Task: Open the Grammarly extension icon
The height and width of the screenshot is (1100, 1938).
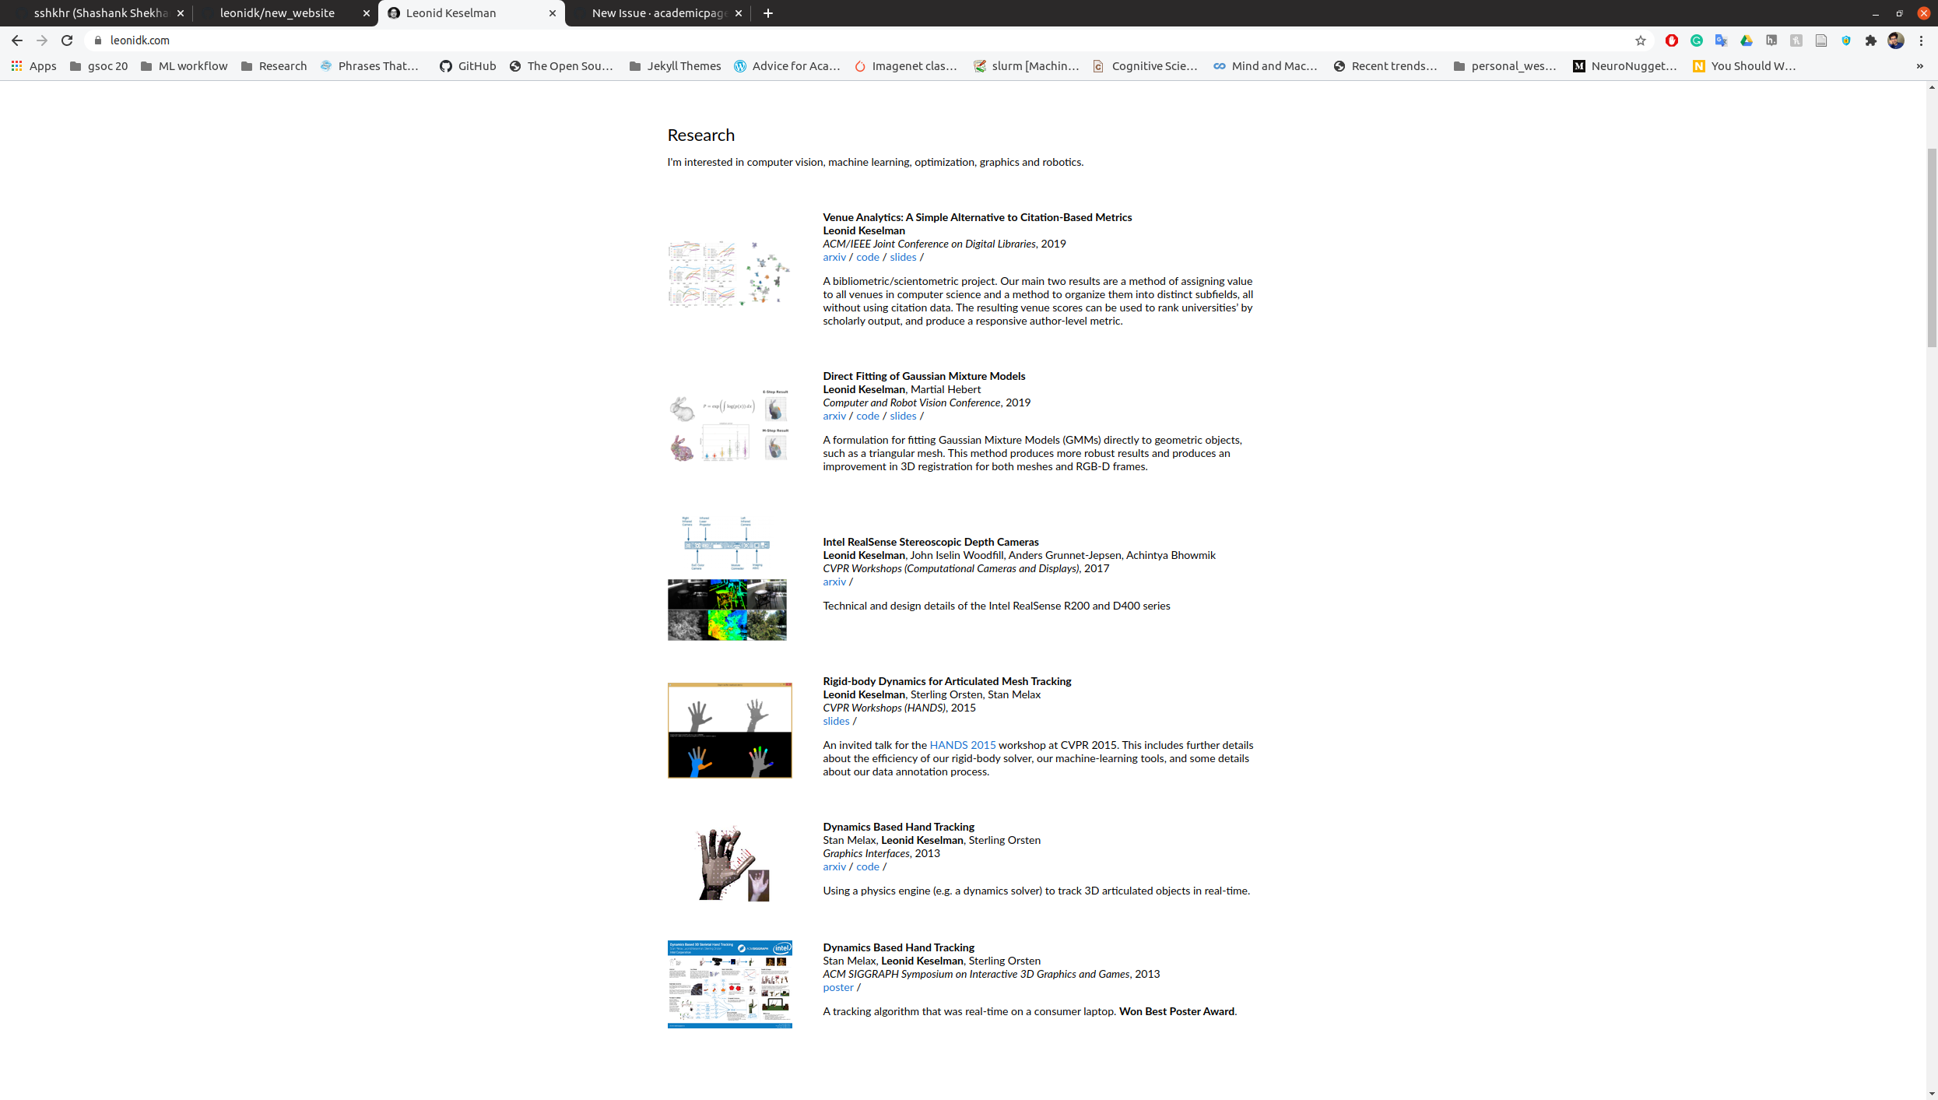Action: pyautogui.click(x=1697, y=40)
